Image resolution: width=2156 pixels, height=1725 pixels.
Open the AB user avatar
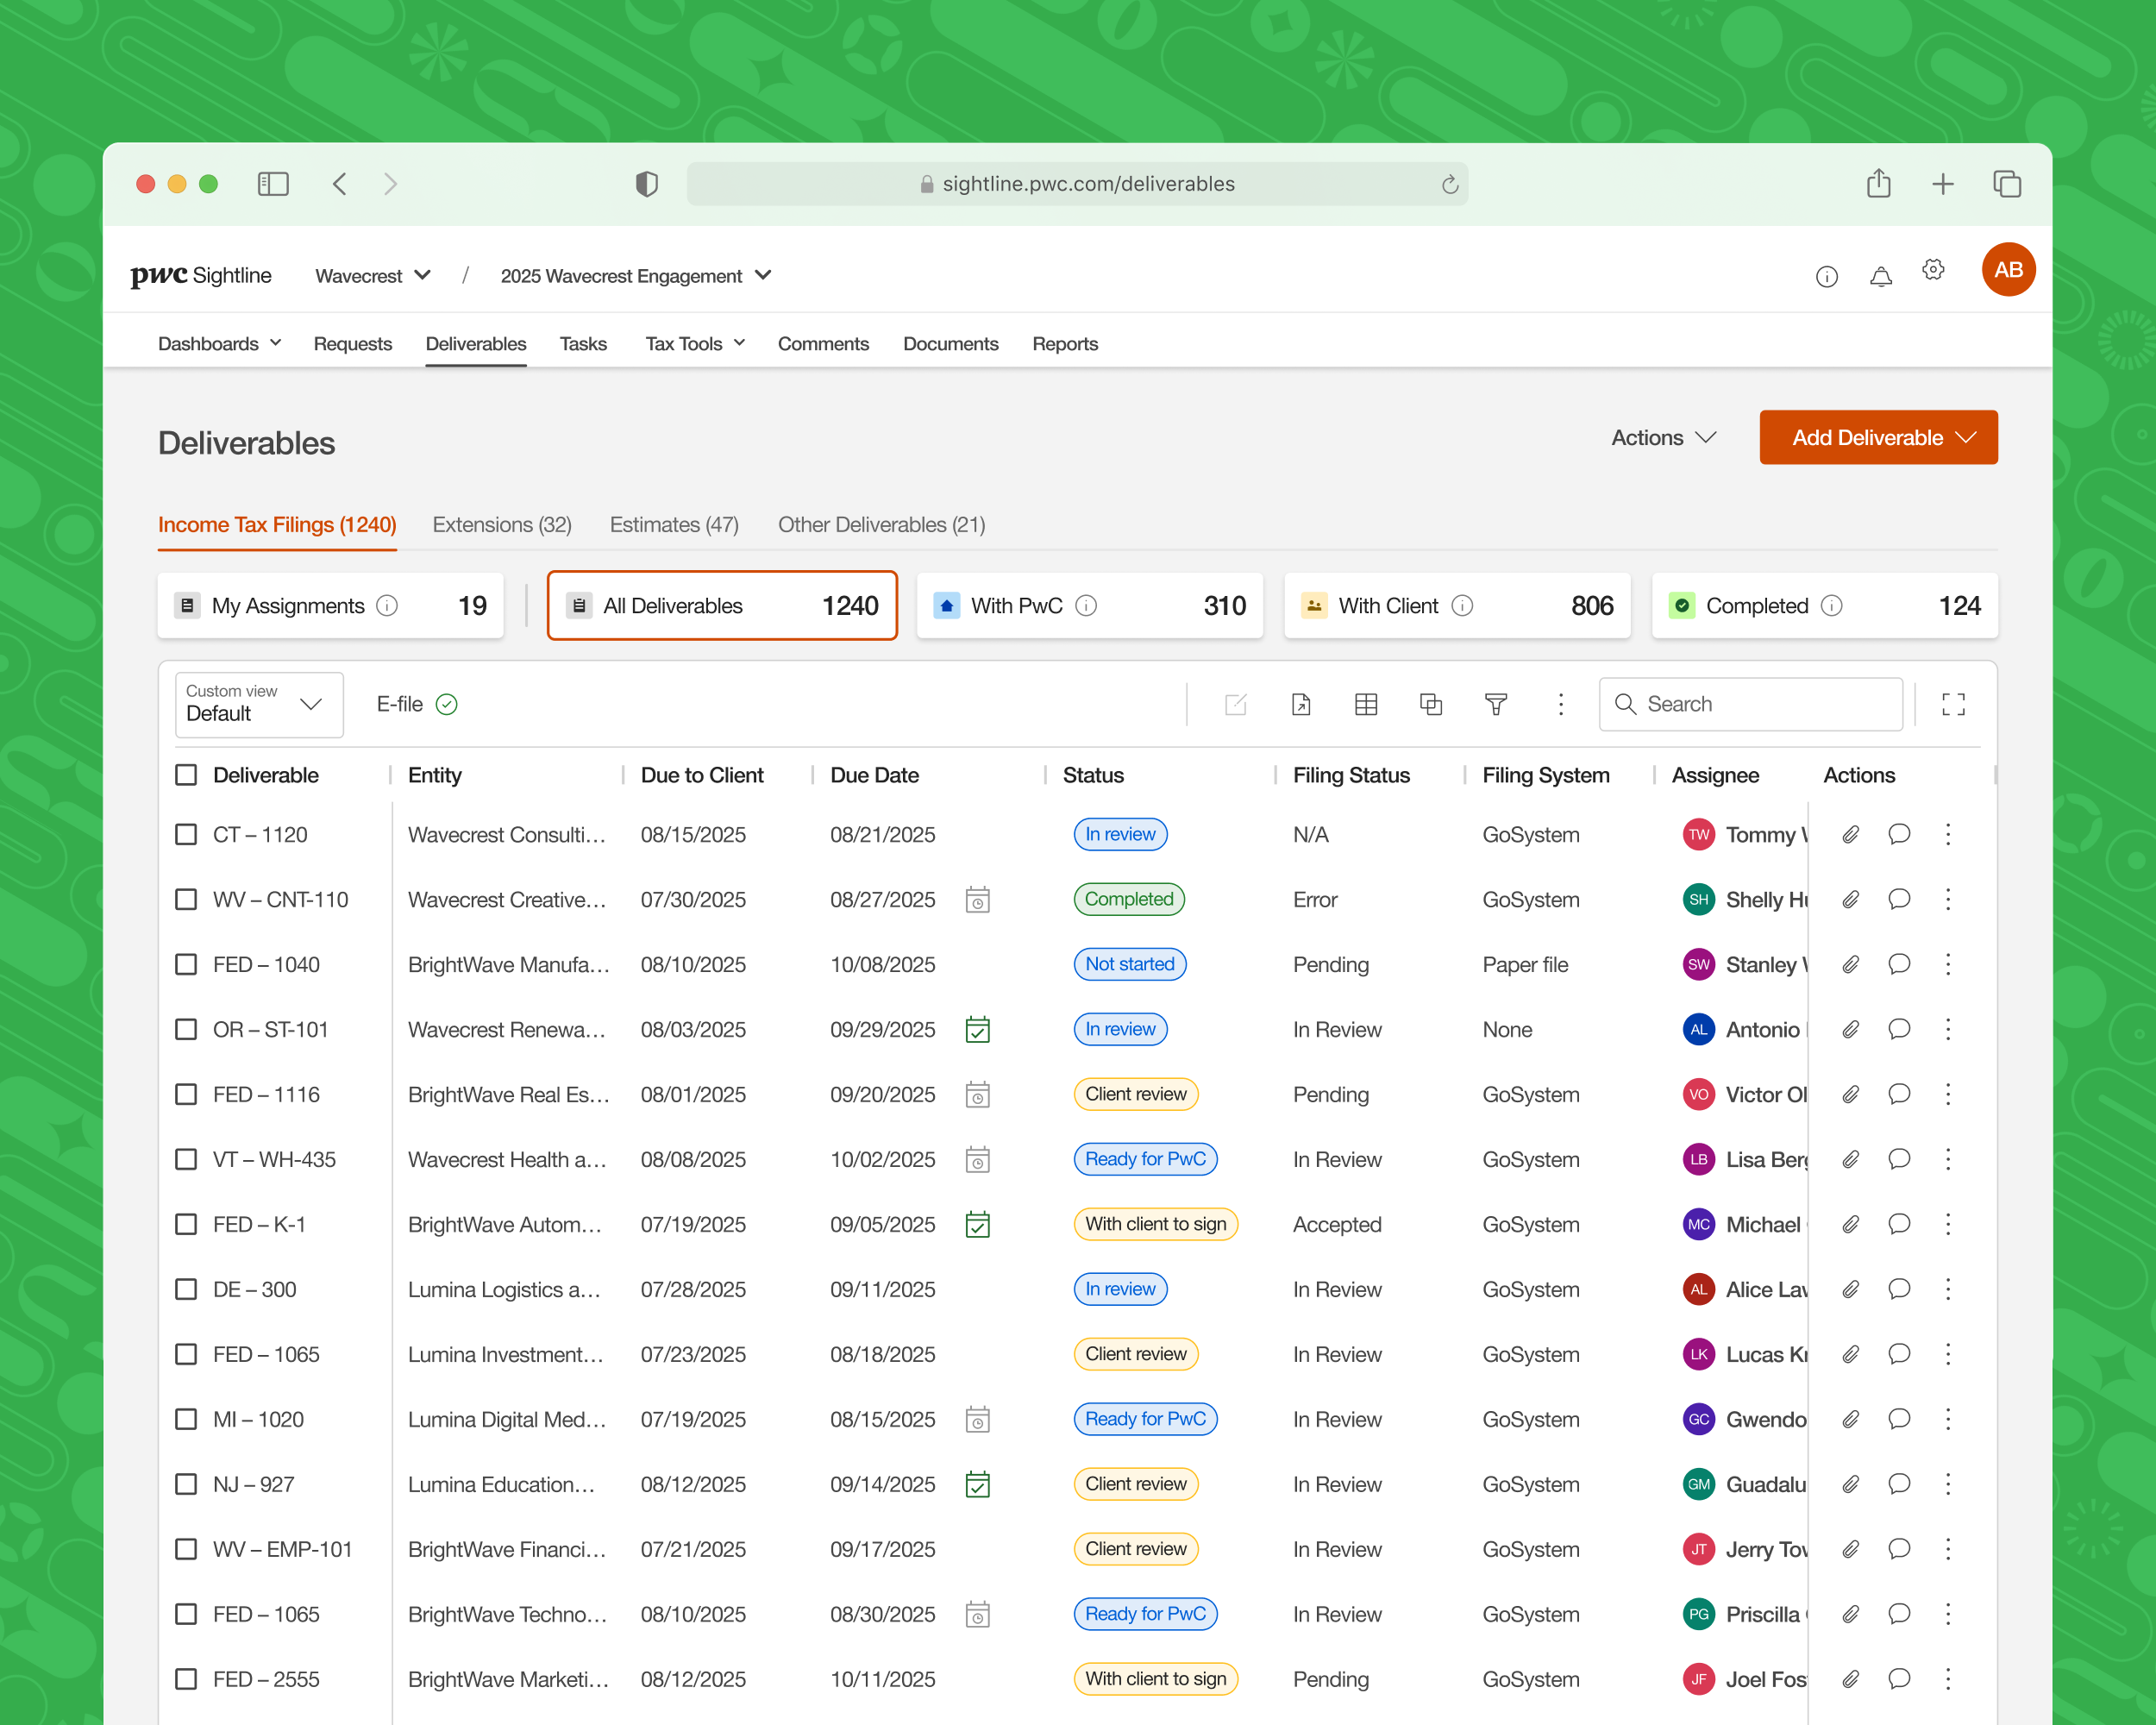[2008, 270]
